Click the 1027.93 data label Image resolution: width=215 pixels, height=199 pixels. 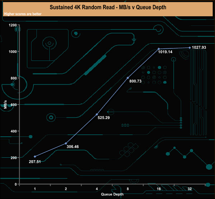pyautogui.click(x=199, y=47)
